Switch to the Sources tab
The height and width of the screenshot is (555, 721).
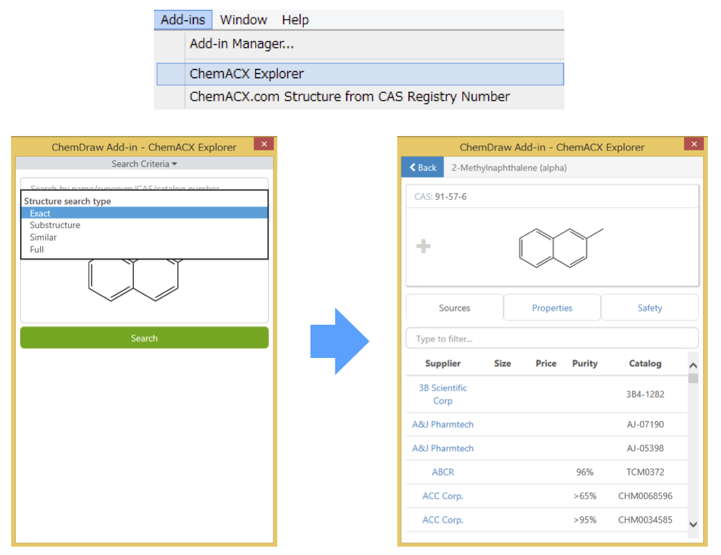(454, 307)
